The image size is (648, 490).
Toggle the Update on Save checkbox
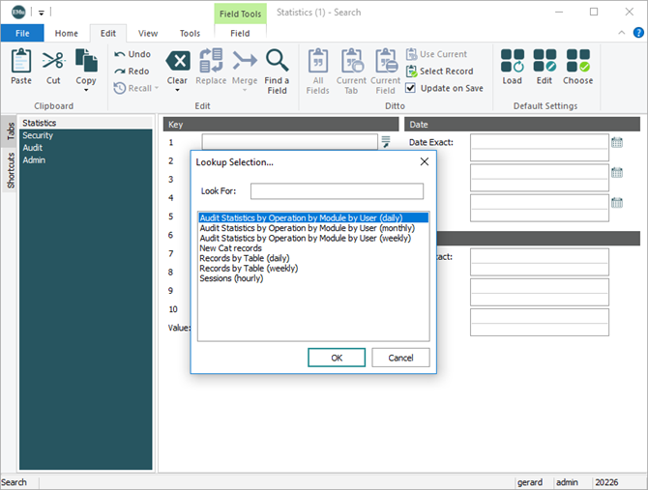(411, 88)
